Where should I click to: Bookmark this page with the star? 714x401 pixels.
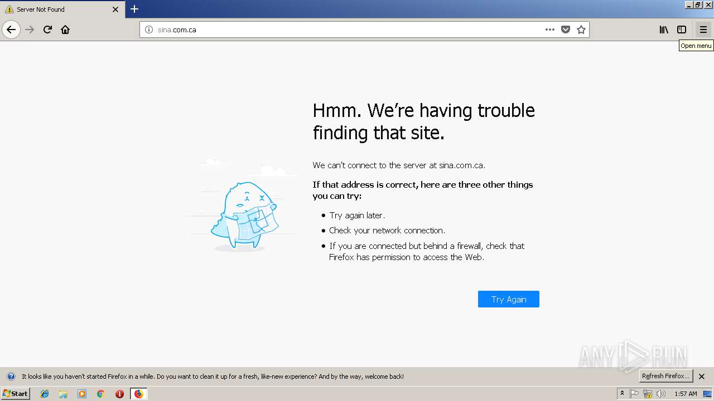click(581, 30)
